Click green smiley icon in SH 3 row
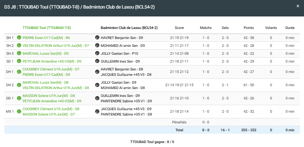This screenshot has width=304, height=147. pyautogui.click(x=19, y=53)
